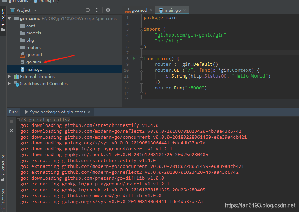Click the extracting golang.org/x/sys log line
The width and height of the screenshot is (299, 212).
tap(112, 202)
